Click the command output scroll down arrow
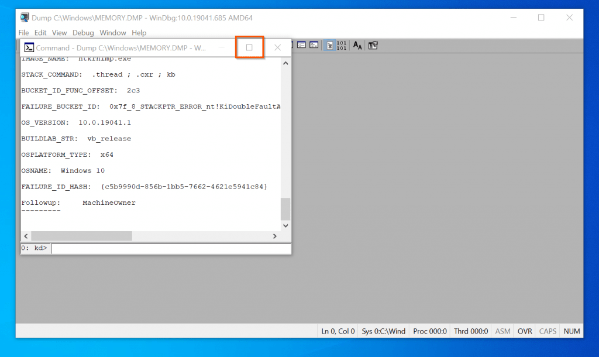 click(285, 225)
